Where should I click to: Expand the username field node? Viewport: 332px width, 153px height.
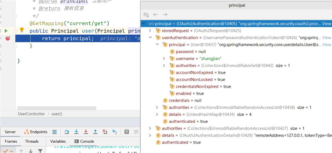[164, 59]
